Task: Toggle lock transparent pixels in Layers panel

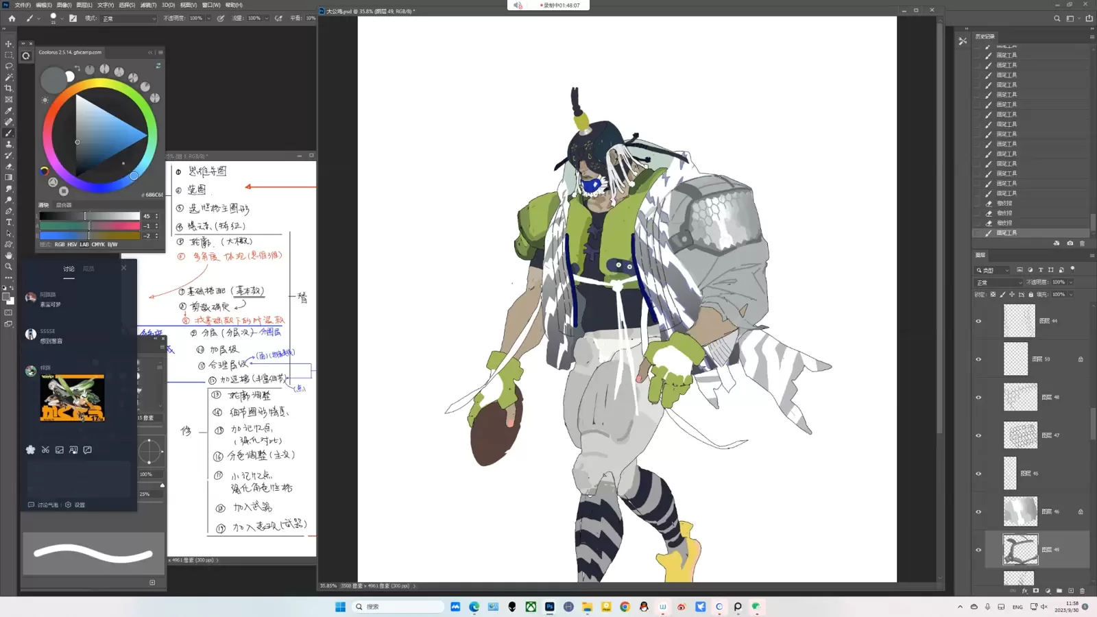Action: point(993,294)
